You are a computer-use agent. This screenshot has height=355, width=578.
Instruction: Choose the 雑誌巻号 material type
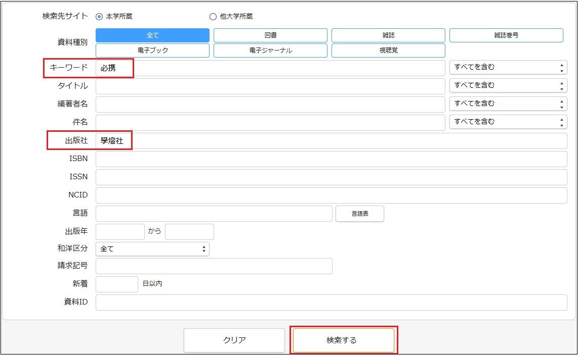point(506,35)
